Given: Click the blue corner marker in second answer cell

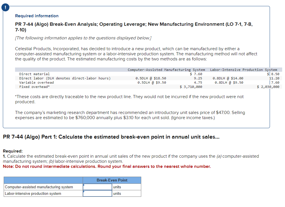Looking at the screenshot, I should pos(84,191).
